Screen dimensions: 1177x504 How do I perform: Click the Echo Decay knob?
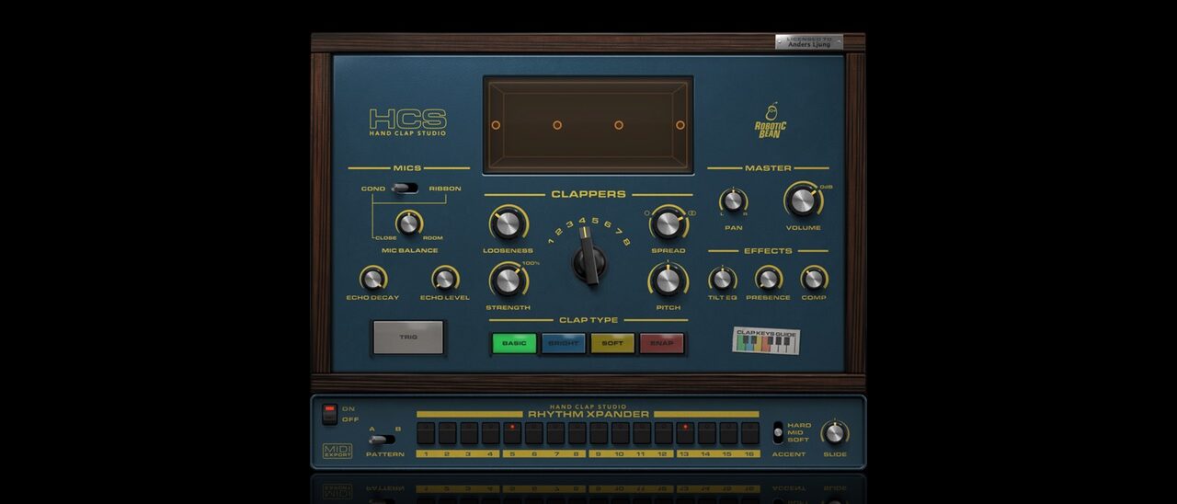point(372,278)
